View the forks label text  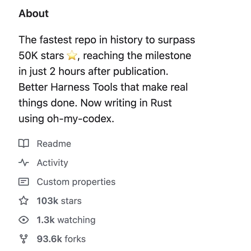coord(75,239)
